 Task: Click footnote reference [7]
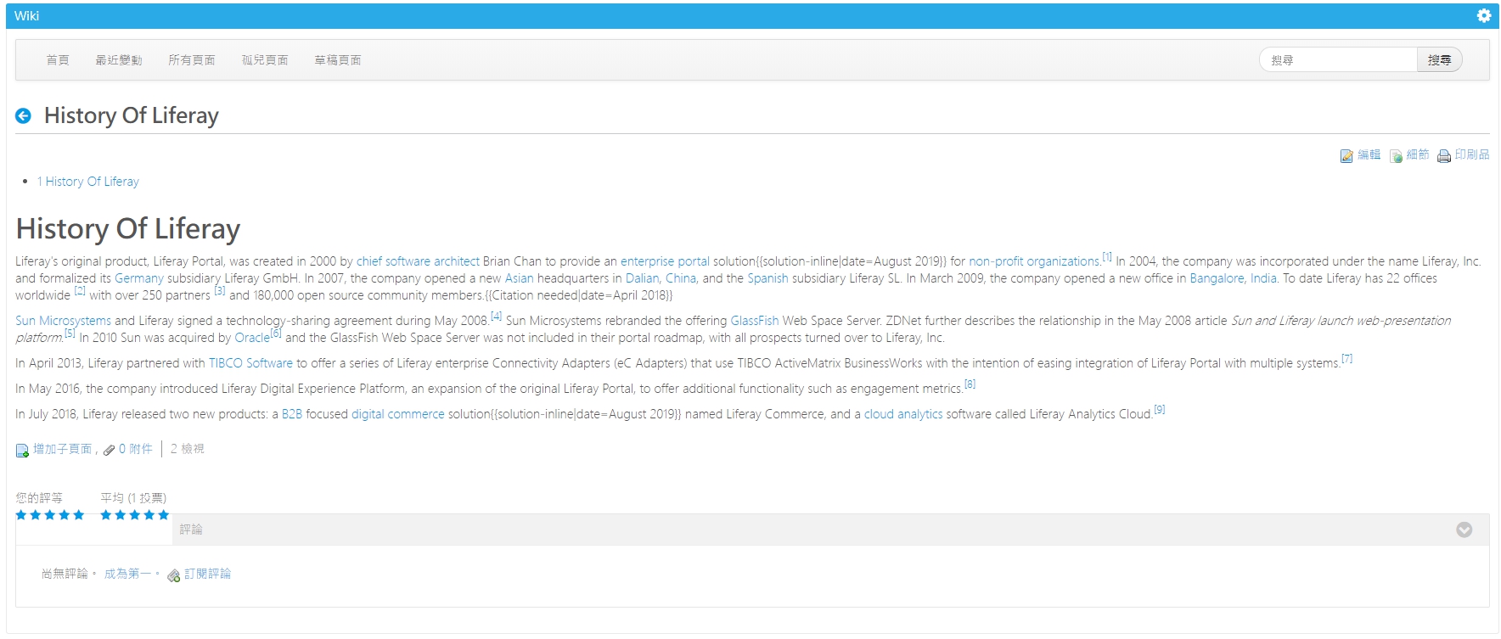[1346, 359]
